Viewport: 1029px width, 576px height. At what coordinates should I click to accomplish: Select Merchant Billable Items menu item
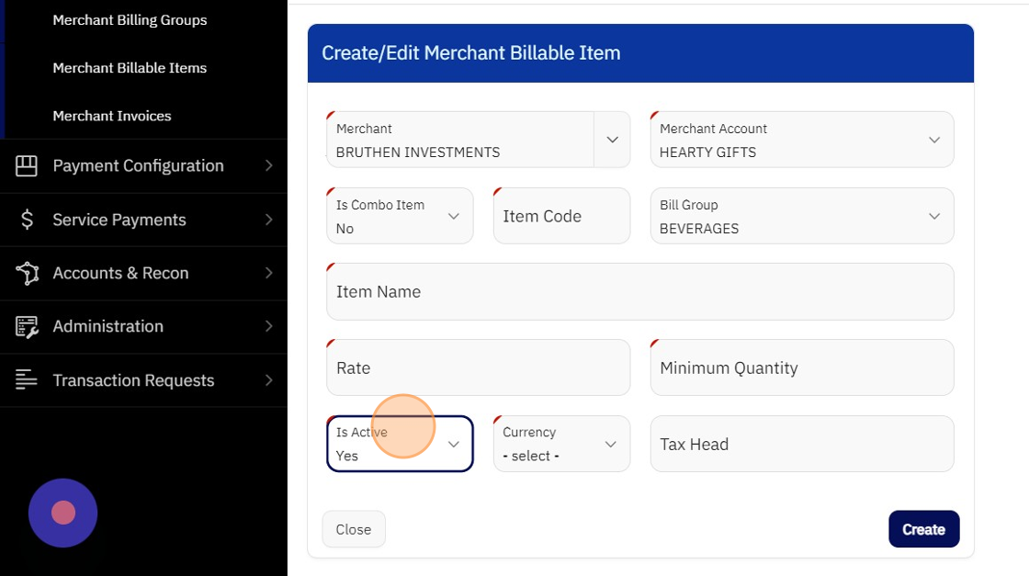(x=130, y=68)
